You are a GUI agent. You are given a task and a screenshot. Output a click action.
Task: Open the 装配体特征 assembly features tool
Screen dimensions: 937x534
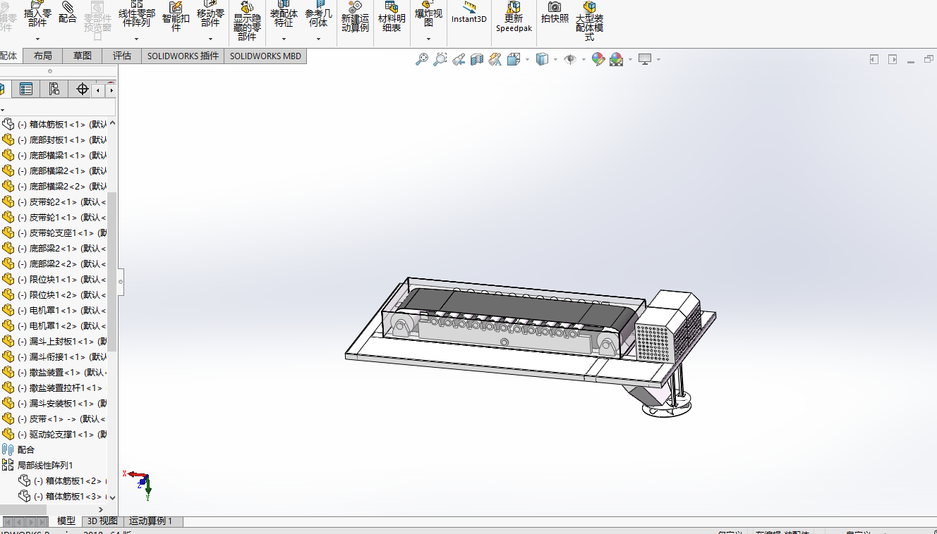[284, 14]
